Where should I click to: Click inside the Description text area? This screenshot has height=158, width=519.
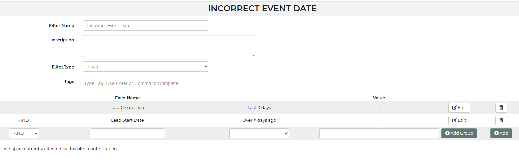tap(169, 46)
